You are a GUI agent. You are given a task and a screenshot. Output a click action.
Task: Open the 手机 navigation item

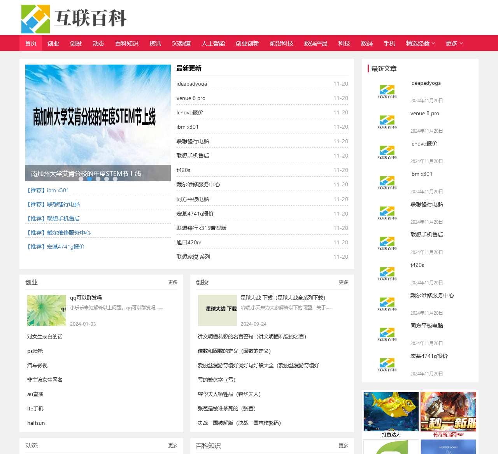(x=389, y=43)
